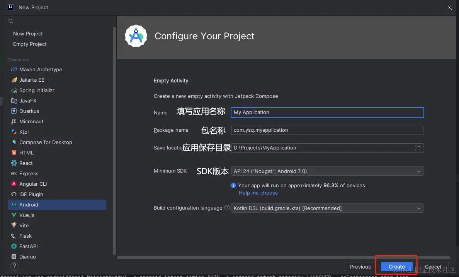Click the Vue.js green V icon
The height and width of the screenshot is (277, 459).
14,215
